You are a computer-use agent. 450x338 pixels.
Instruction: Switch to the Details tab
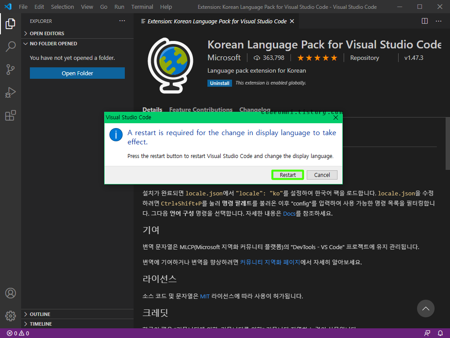point(152,110)
